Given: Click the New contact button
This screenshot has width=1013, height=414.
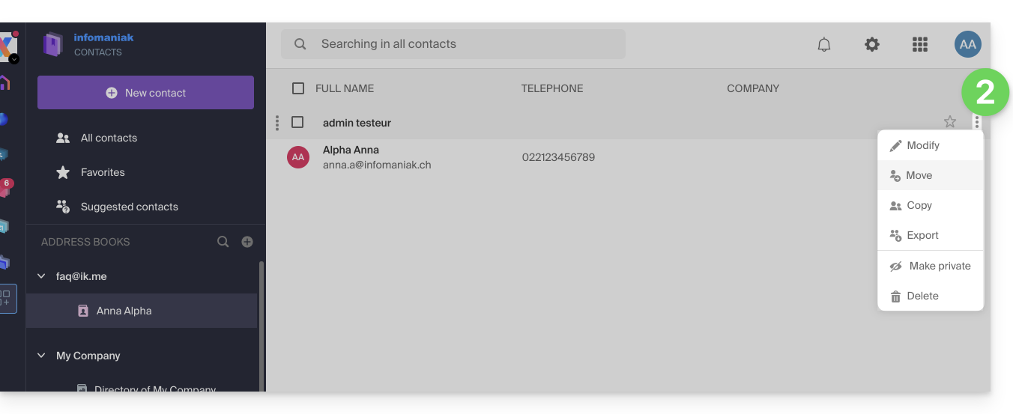Looking at the screenshot, I should coord(145,93).
